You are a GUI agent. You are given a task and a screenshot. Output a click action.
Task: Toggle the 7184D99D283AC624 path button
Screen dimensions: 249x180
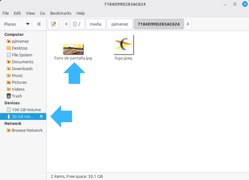point(159,24)
